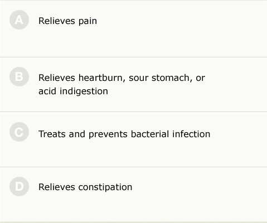Pick 'Treats and prevents bacterial infection' text

(124, 134)
